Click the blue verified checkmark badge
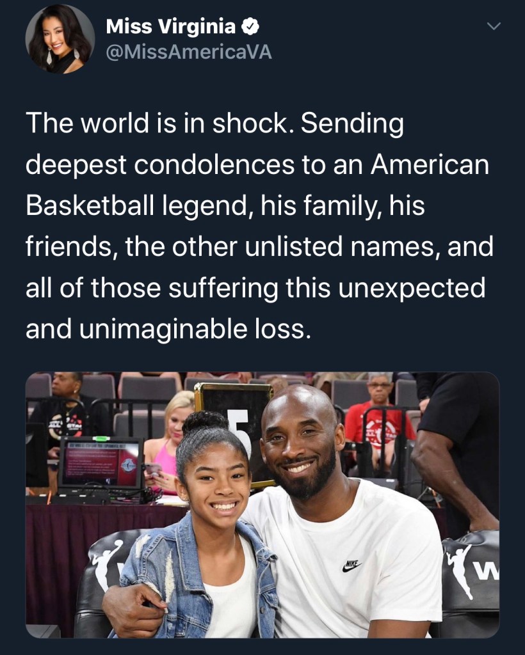This screenshot has width=525, height=655. click(250, 27)
